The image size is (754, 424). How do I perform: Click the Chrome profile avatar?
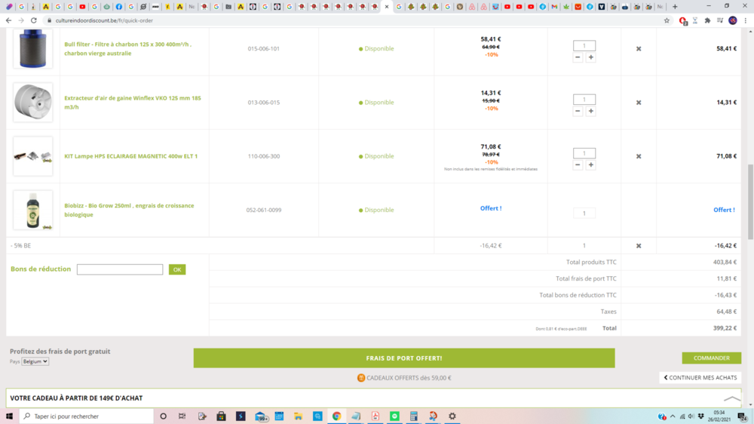(x=733, y=20)
